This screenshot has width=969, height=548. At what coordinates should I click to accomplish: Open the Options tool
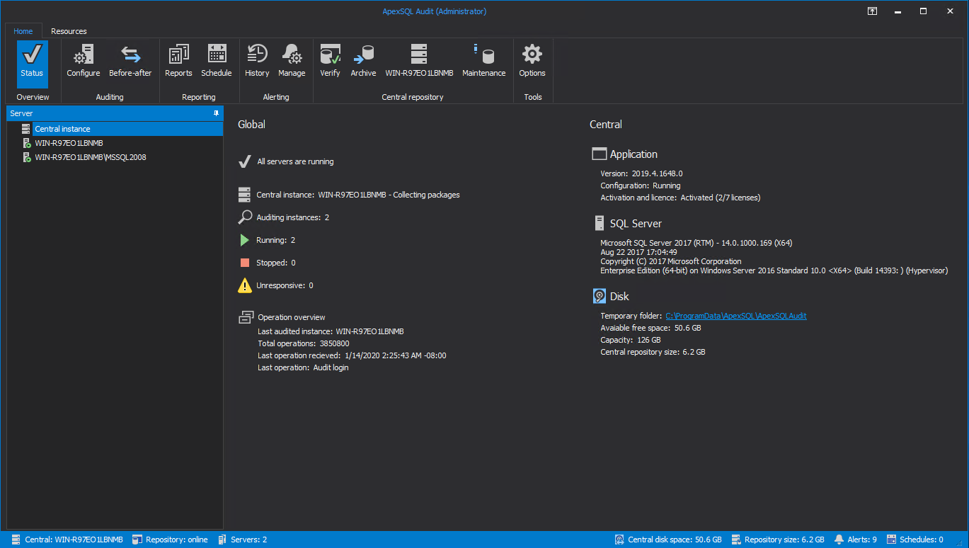(532, 63)
